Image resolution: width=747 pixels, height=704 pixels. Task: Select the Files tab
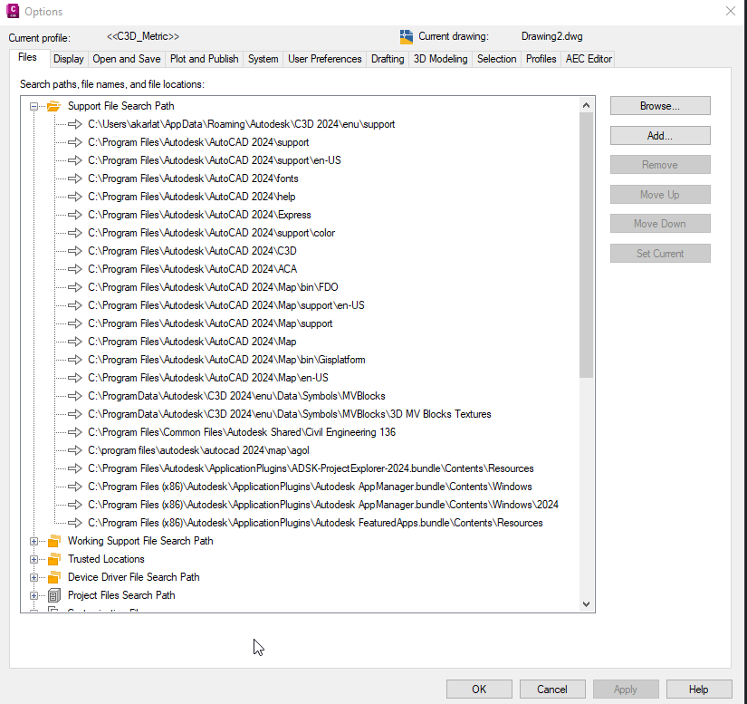click(x=28, y=58)
